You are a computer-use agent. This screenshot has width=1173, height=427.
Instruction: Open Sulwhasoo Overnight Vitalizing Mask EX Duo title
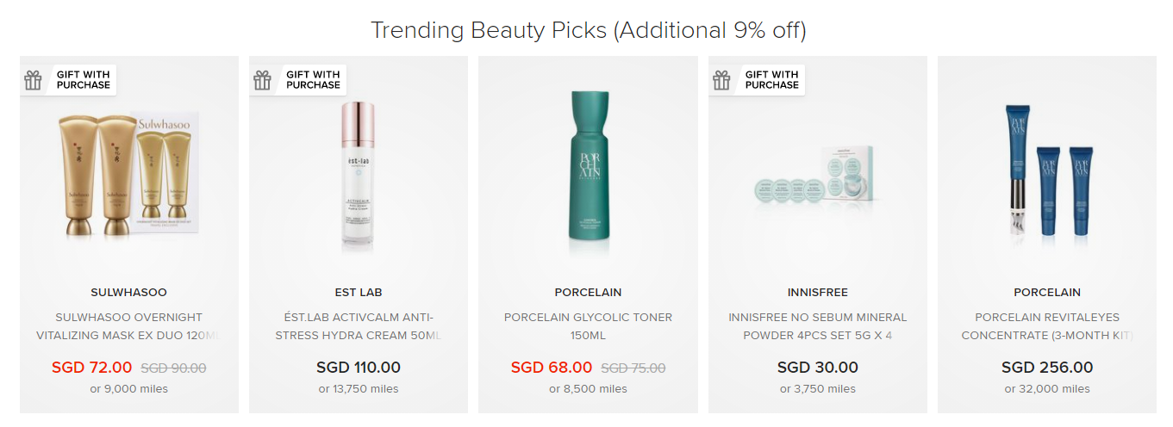pyautogui.click(x=128, y=326)
